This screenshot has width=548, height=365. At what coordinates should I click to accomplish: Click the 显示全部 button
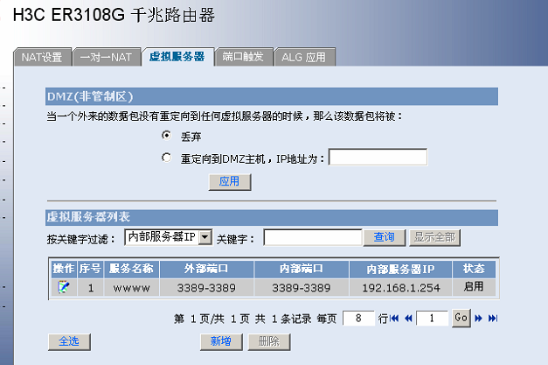[x=434, y=237]
